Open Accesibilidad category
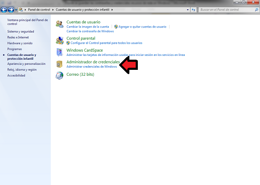Image resolution: width=260 pixels, height=185 pixels. [x=16, y=75]
